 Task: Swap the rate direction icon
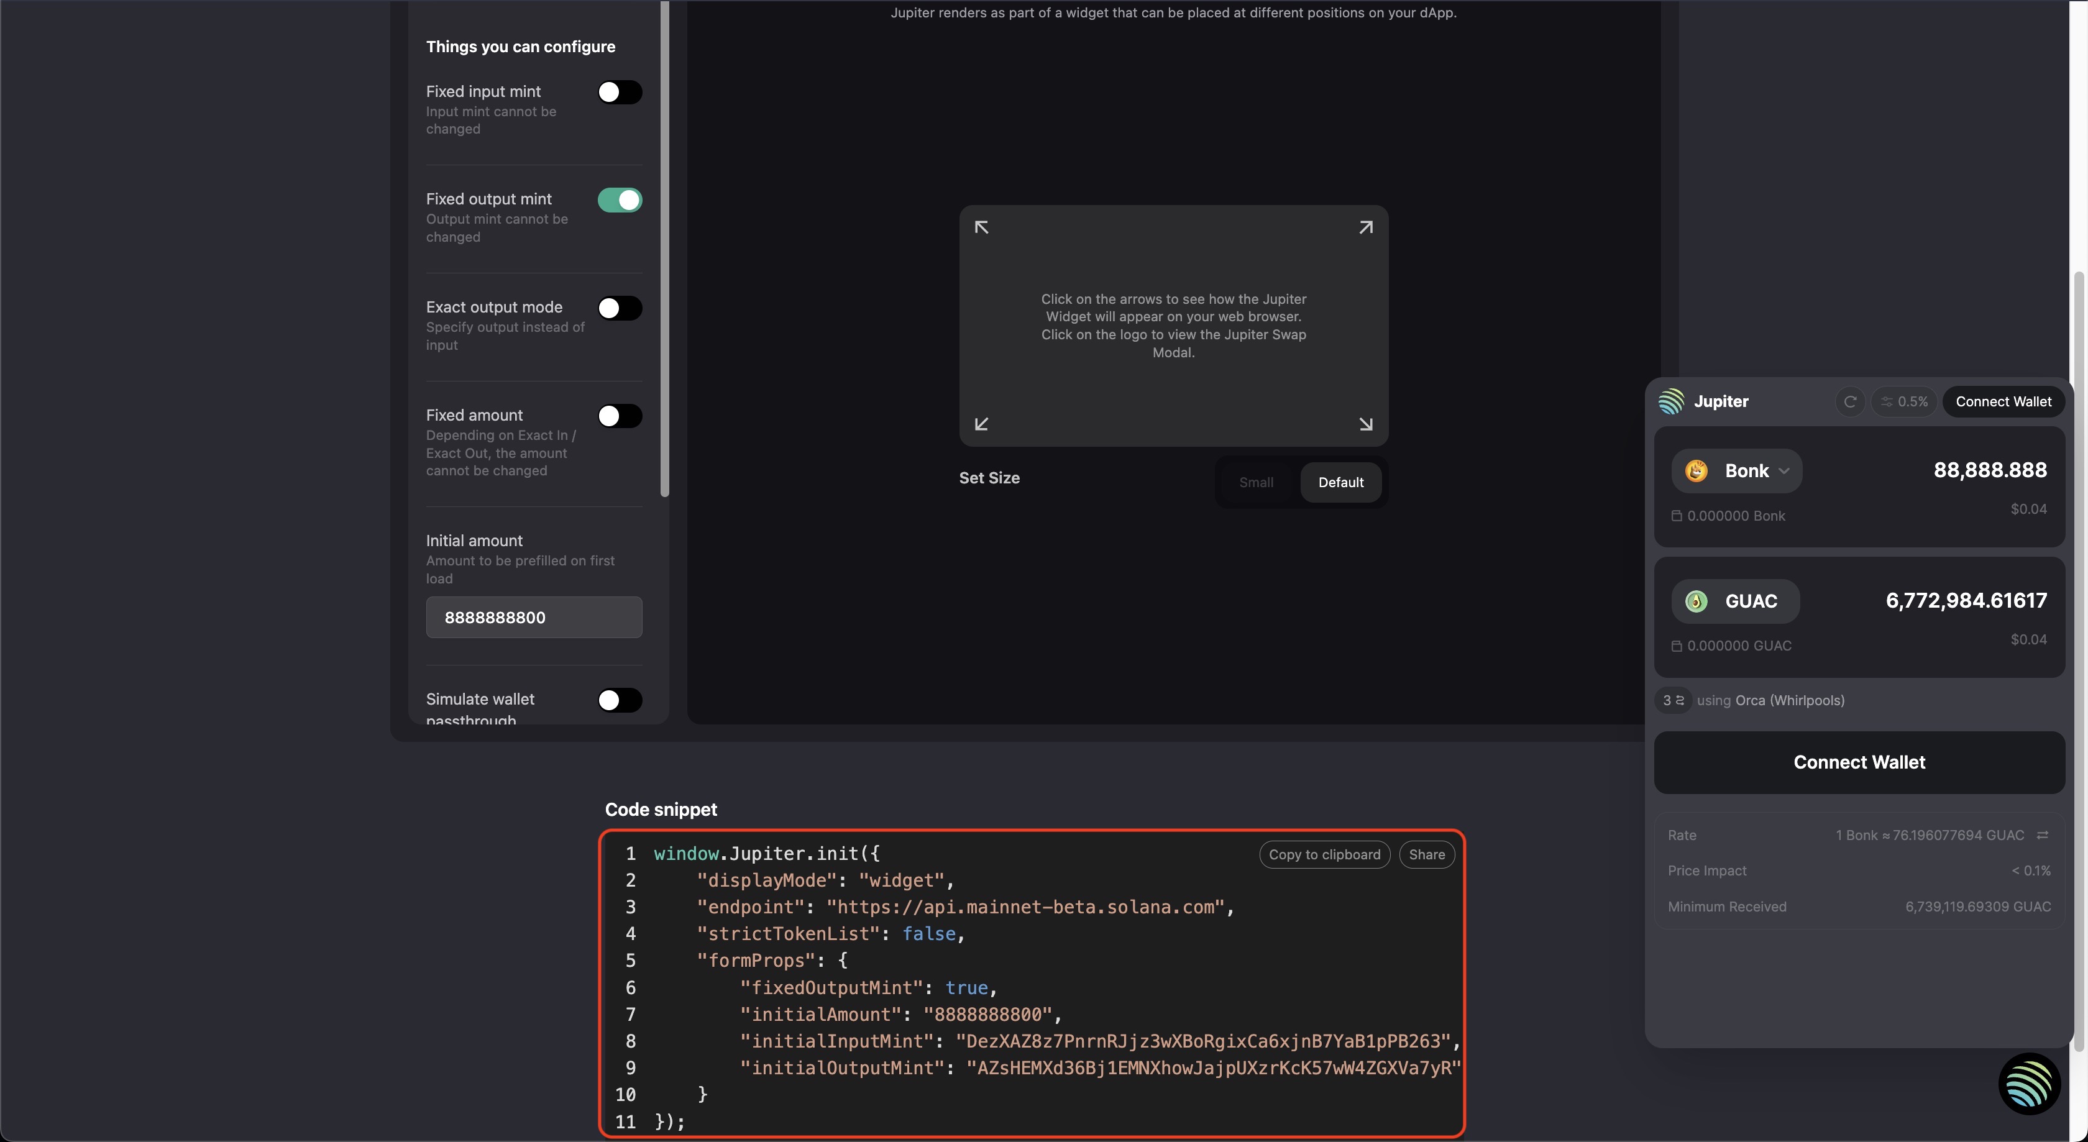[x=2042, y=836]
